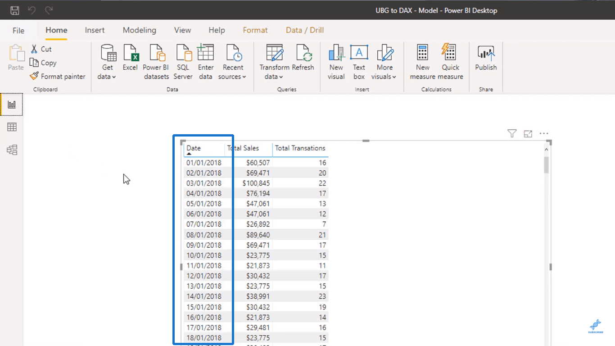Select the Help ribbon tab
This screenshot has width=615, height=346.
(217, 30)
